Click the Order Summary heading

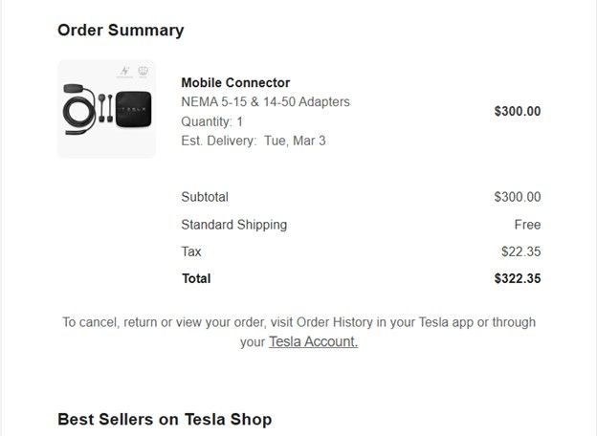[x=121, y=30]
